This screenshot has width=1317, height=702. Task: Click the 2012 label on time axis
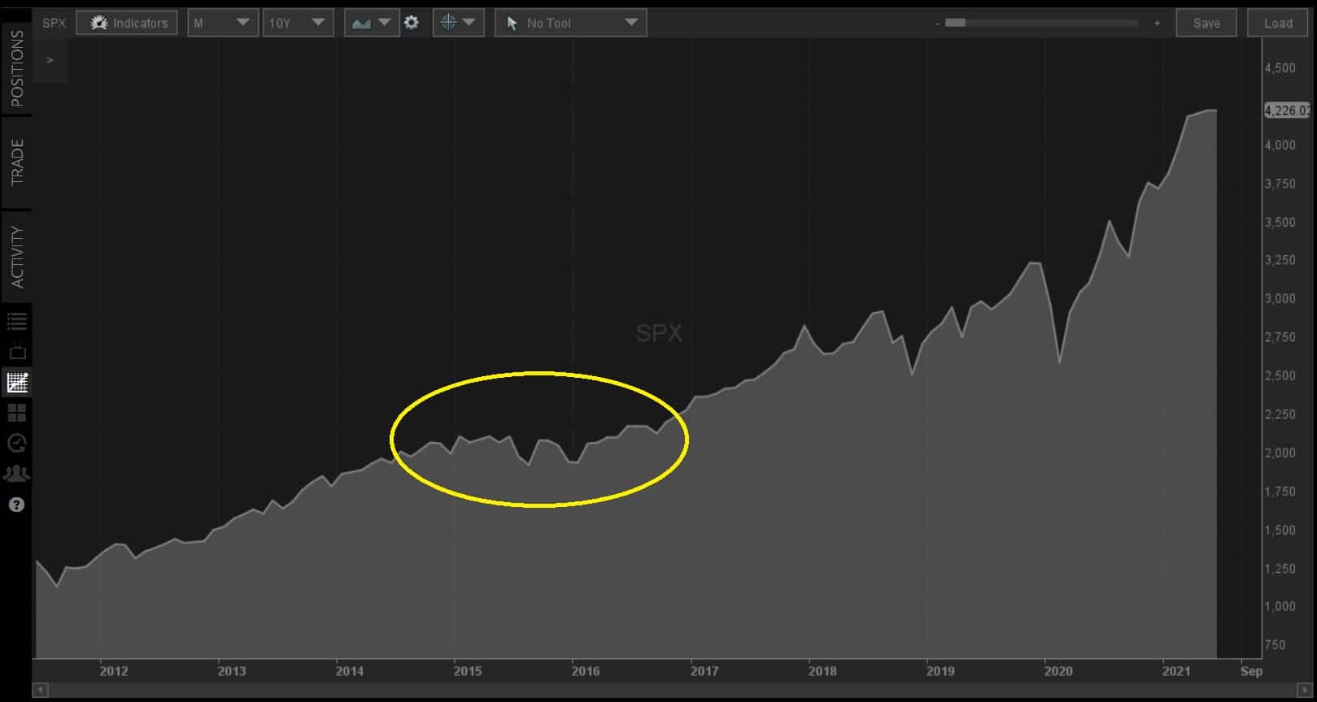(x=114, y=671)
